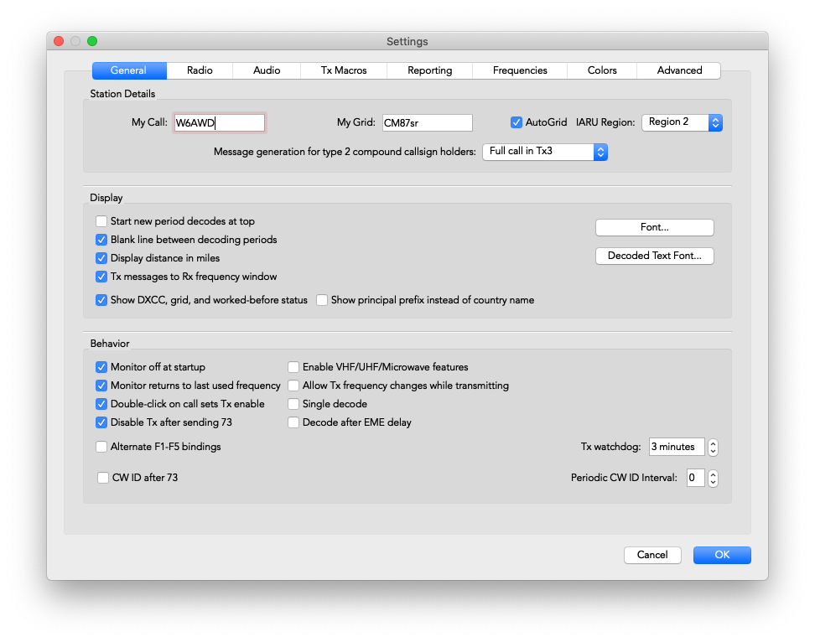This screenshot has height=642, width=815.
Task: Click into the My Call field
Action: [219, 123]
